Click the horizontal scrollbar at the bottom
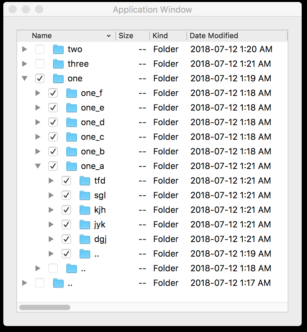The image size is (307, 332). 45,307
